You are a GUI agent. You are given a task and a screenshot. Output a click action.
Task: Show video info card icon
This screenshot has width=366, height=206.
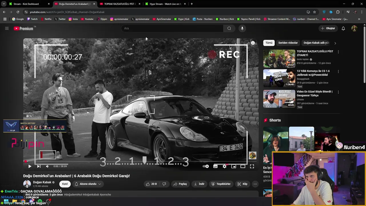253,43
